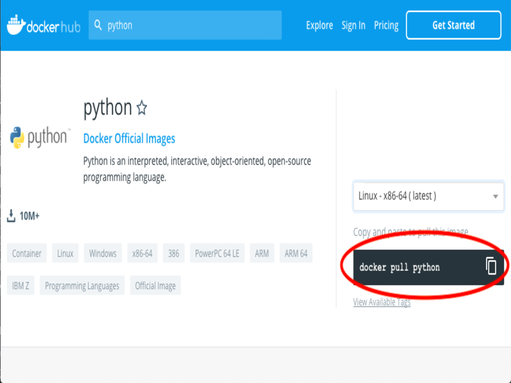Viewport: 511px width, 383px height.
Task: Click the 10M+ download count
Action: 29,216
